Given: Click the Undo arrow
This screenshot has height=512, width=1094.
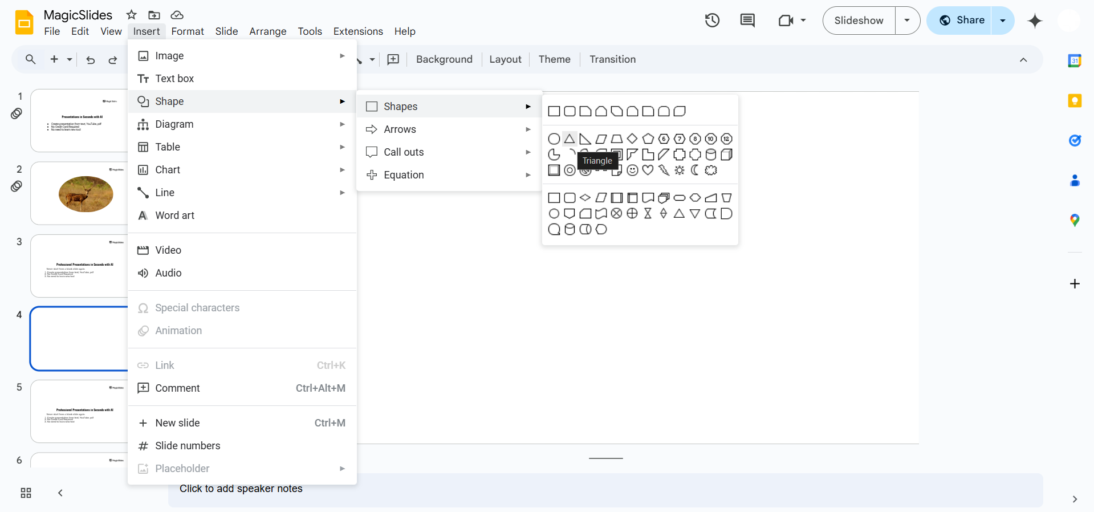Looking at the screenshot, I should tap(91, 59).
